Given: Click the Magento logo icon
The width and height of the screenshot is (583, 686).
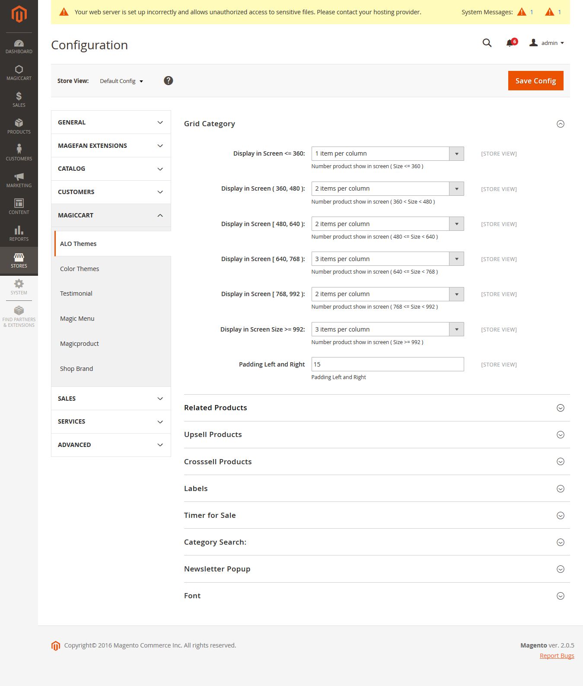Looking at the screenshot, I should pyautogui.click(x=19, y=14).
